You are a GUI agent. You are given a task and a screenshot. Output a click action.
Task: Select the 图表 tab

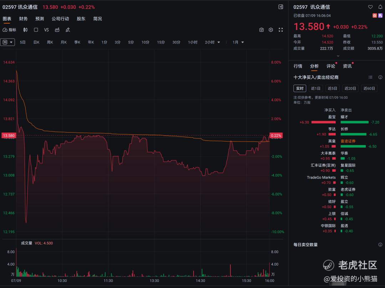pyautogui.click(x=7, y=19)
